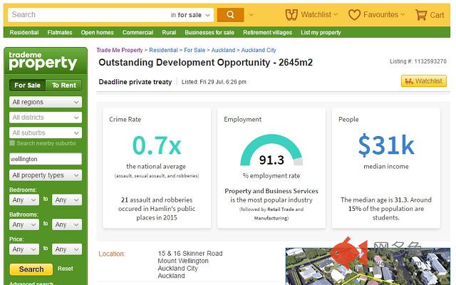Follow the For Sale breadcrumb link
456x285 pixels.
click(195, 50)
